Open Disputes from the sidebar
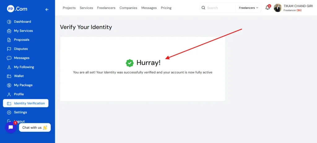 click(x=21, y=49)
